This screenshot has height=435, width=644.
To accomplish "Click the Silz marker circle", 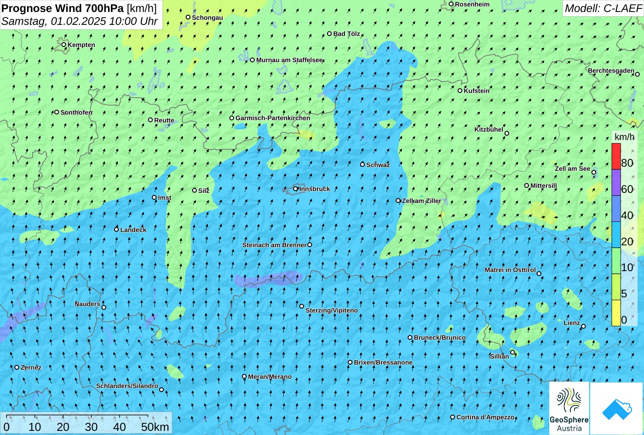I will 195,190.
